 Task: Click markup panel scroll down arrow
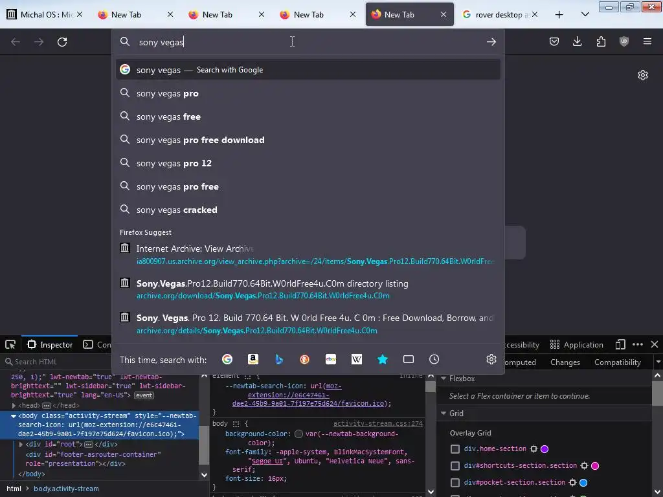204,474
